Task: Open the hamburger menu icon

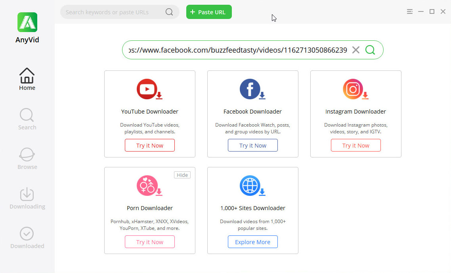Action: coord(409,11)
